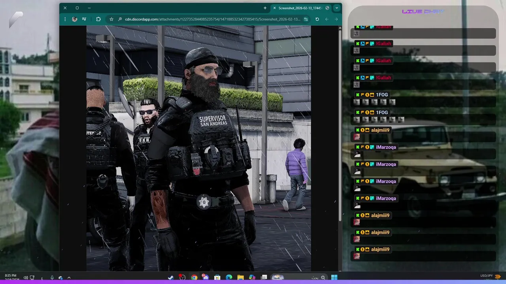The height and width of the screenshot is (284, 506).
Task: Open OBS Studio from the taskbar
Action: [182, 278]
